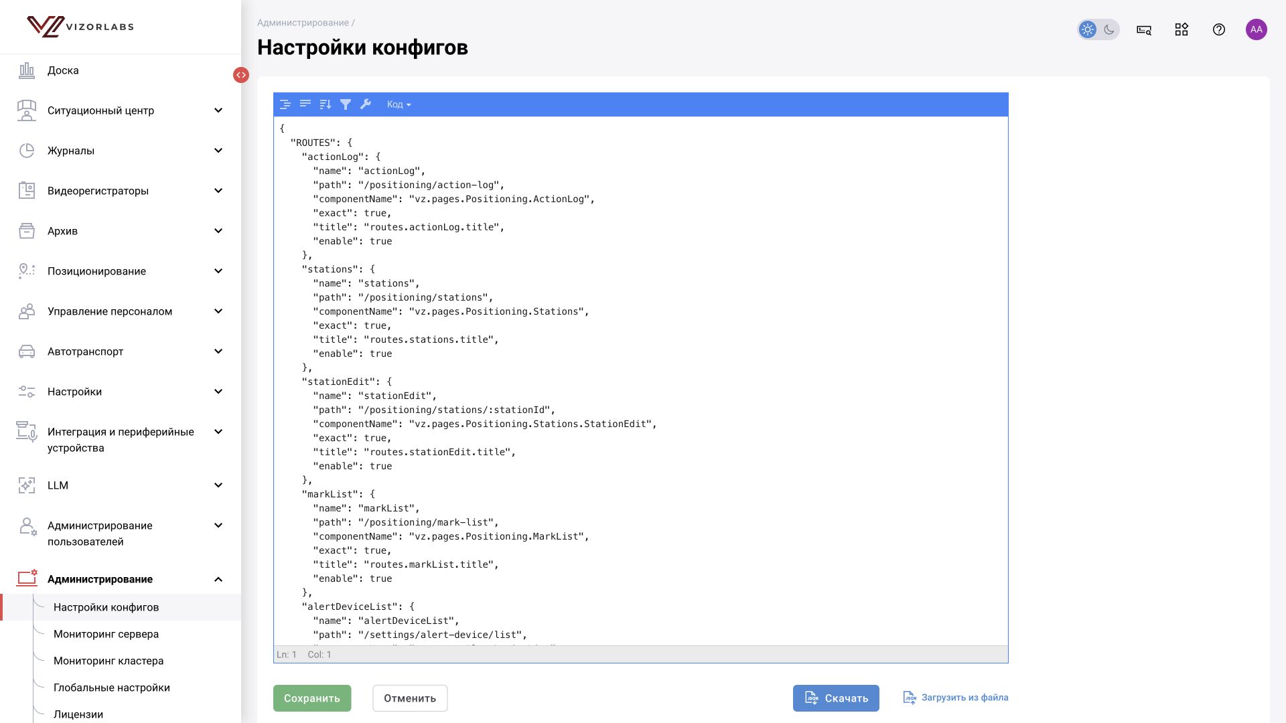Collapse sidebar with red arrow button
1286x723 pixels.
point(241,75)
